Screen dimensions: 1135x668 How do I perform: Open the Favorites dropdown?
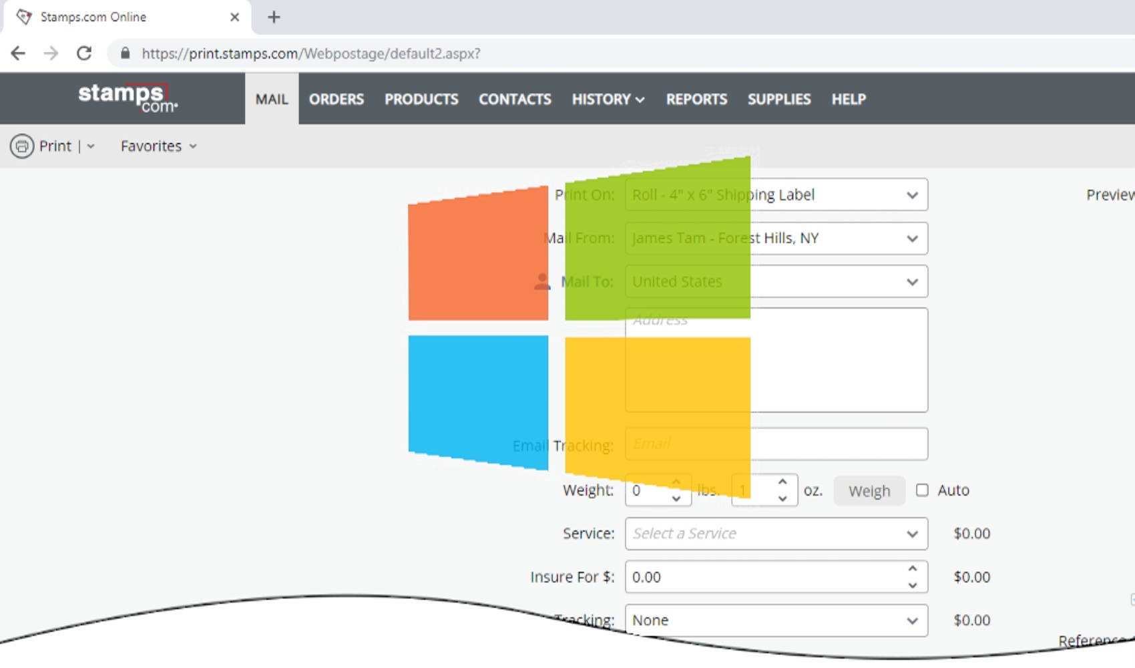pos(158,146)
